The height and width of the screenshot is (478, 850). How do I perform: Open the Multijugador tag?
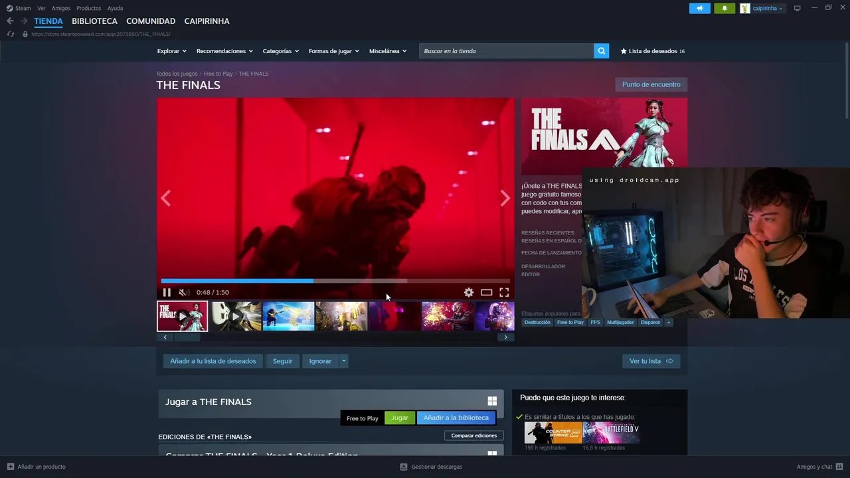click(620, 323)
